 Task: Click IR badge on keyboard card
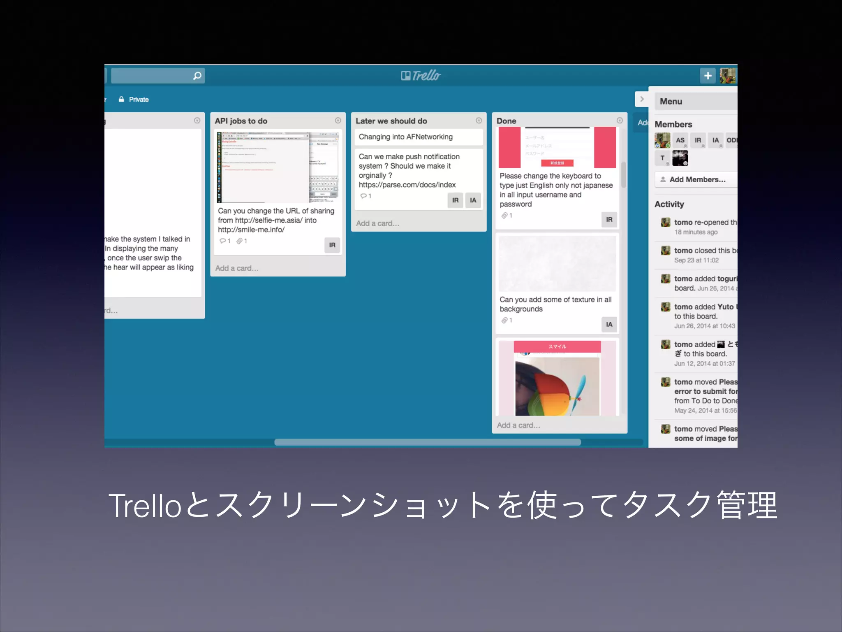coord(609,220)
